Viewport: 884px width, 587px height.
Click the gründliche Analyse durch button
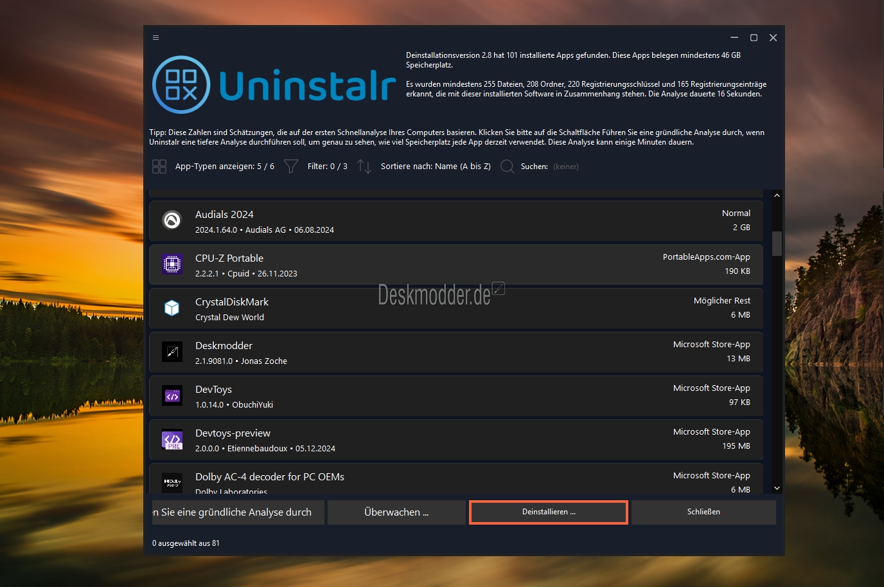[x=238, y=512]
